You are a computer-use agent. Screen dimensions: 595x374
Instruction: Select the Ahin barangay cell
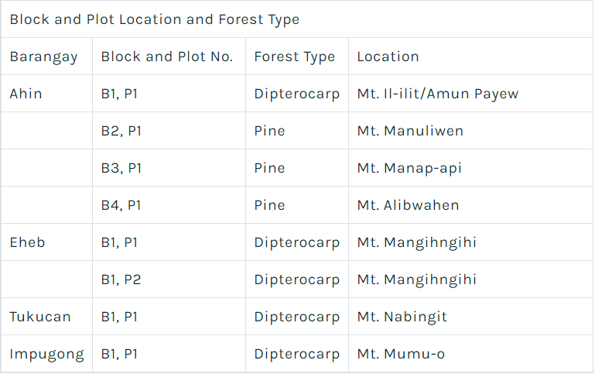(26, 94)
